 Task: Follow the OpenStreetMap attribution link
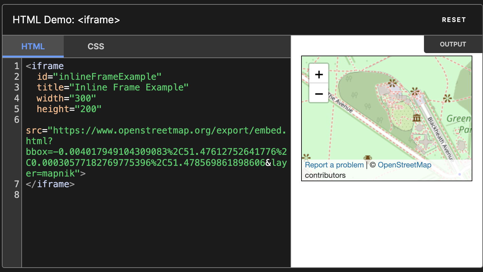[404, 165]
